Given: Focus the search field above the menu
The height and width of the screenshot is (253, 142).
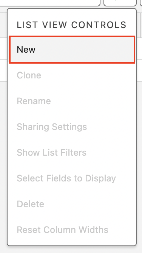Looking at the screenshot, I should pyautogui.click(x=50, y=3).
